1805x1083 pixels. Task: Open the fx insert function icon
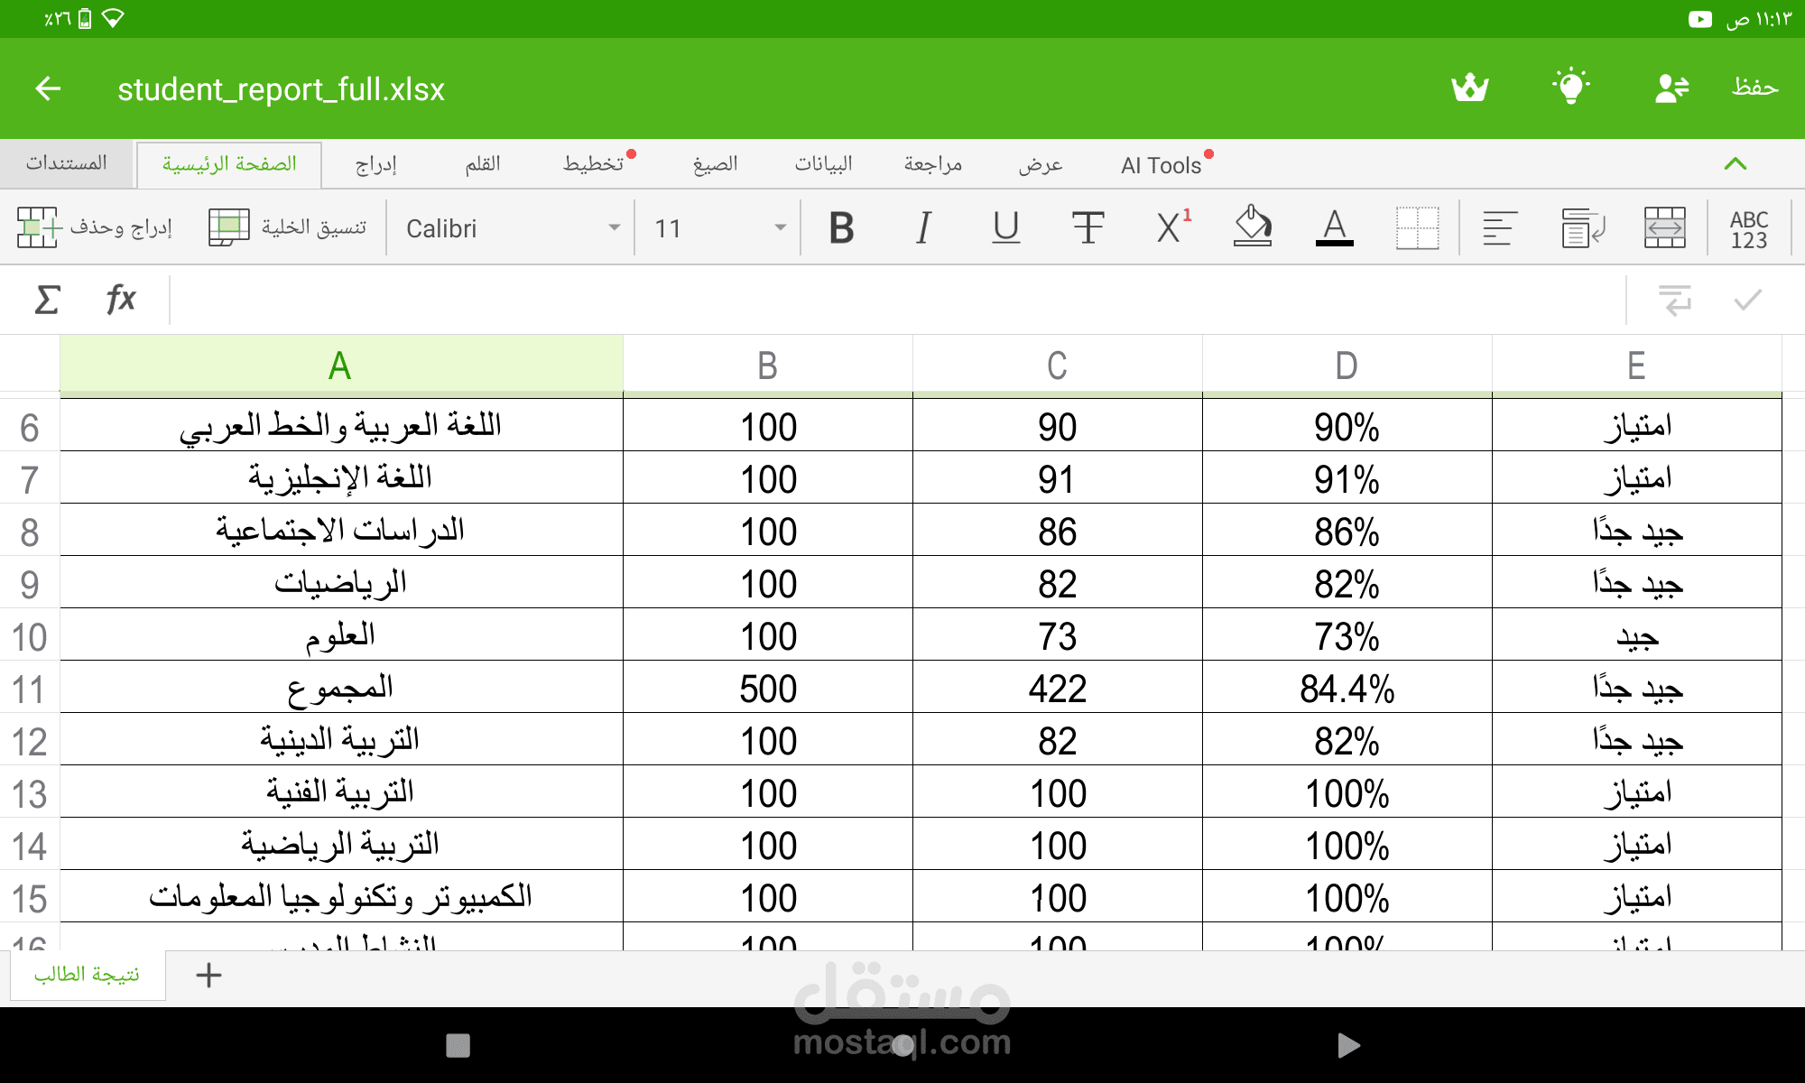point(120,300)
